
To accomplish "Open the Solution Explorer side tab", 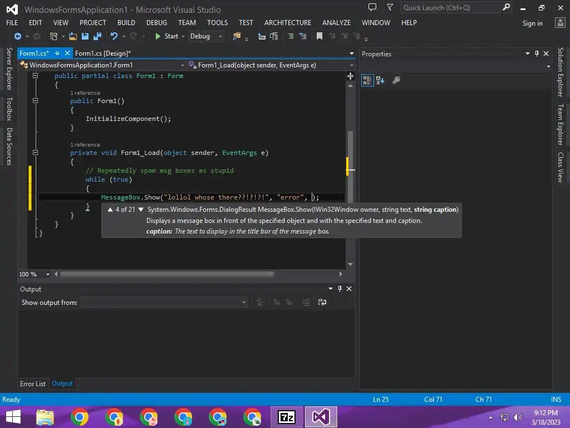I will point(560,72).
